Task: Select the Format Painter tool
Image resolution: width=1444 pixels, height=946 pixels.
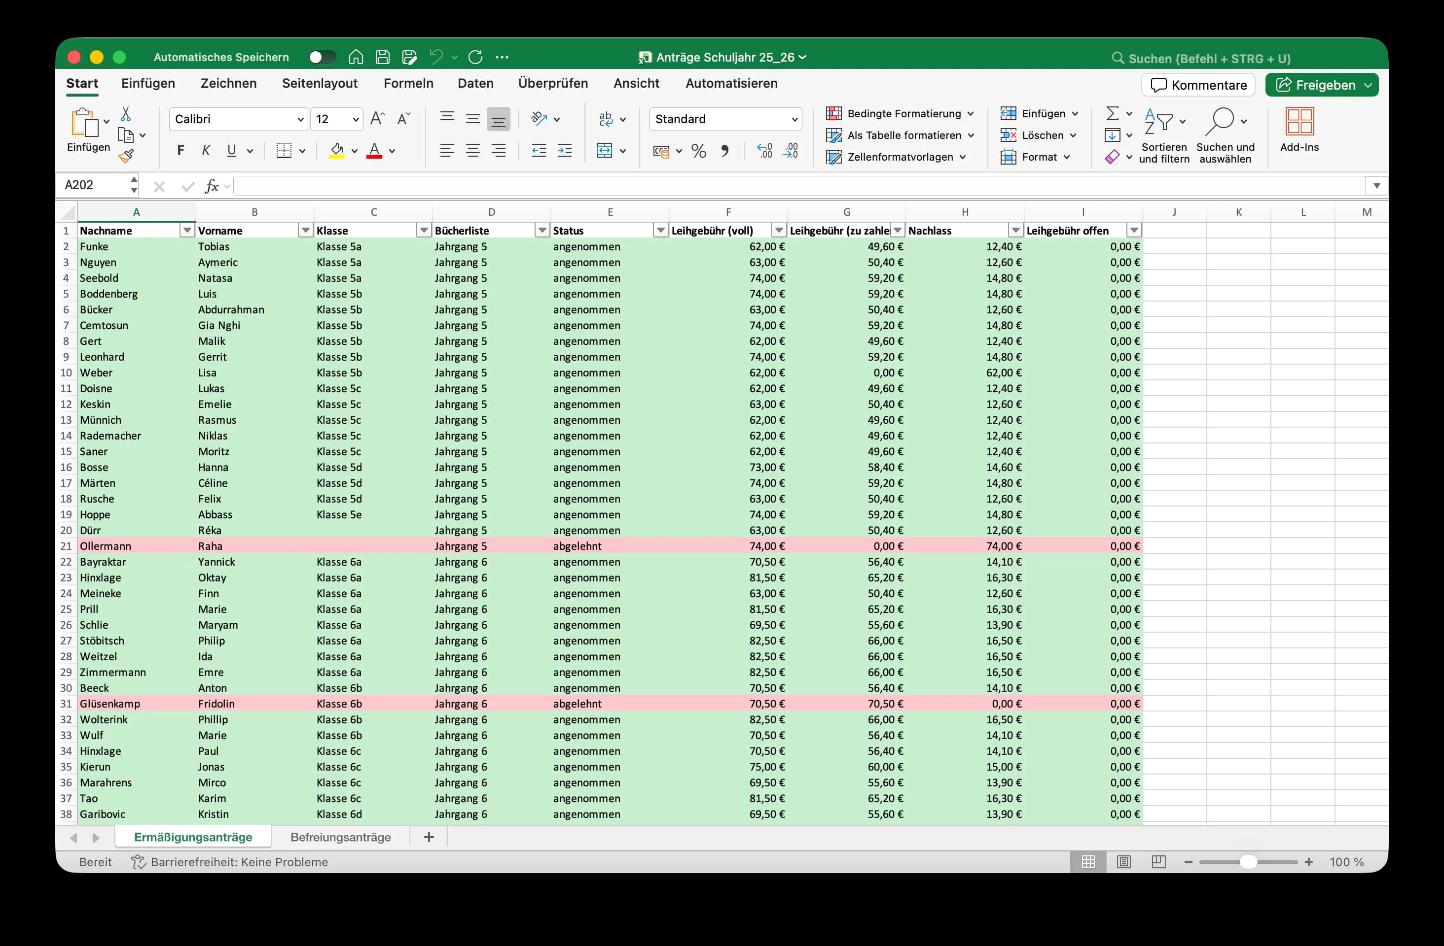Action: [x=127, y=156]
